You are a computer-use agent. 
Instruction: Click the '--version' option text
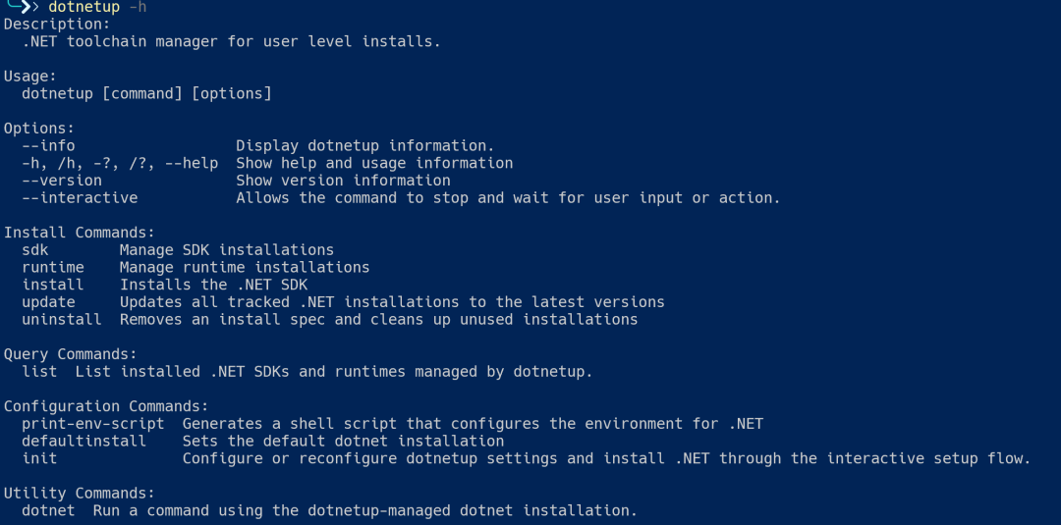point(62,181)
